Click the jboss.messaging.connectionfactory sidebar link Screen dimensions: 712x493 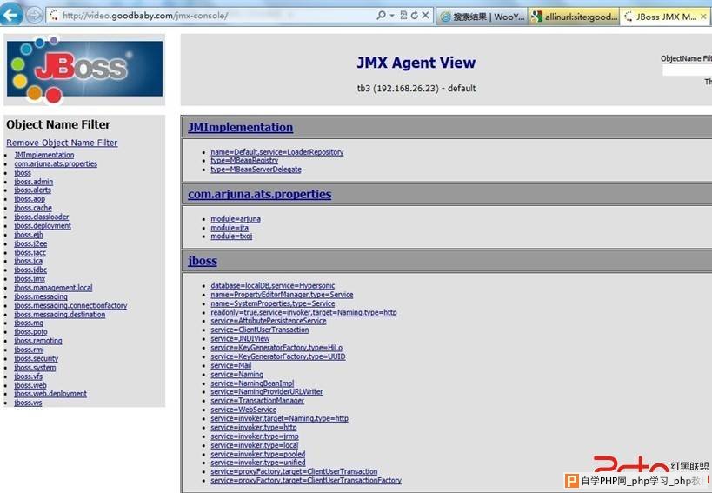(70, 305)
